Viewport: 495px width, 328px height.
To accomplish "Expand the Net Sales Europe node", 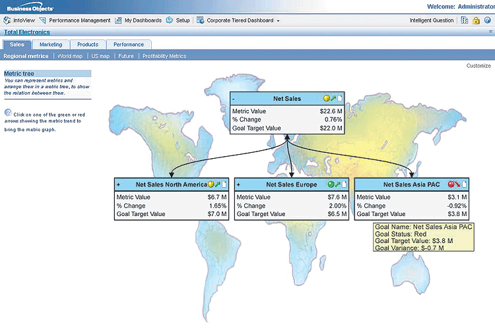I will [x=238, y=184].
